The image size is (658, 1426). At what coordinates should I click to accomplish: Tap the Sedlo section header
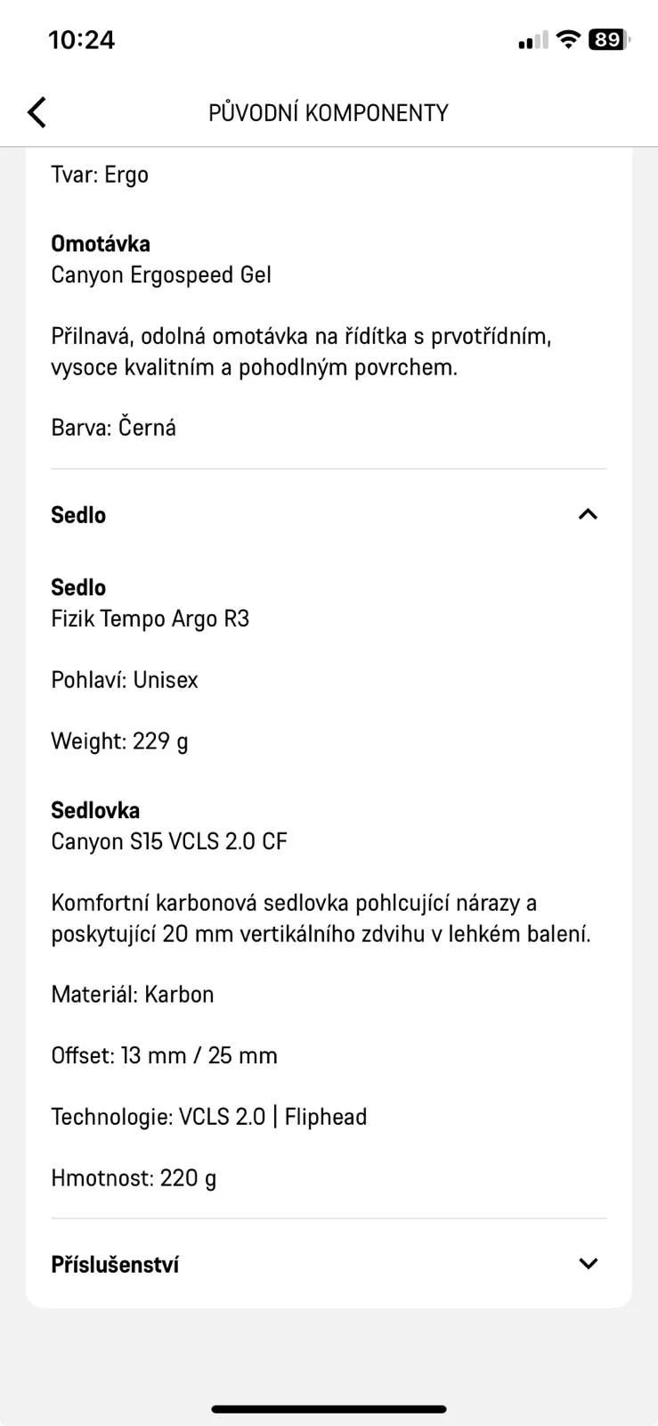tap(329, 515)
